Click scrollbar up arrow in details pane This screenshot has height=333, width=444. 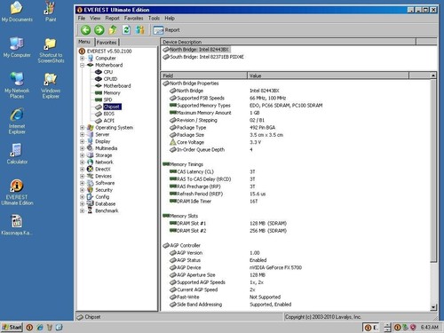[x=433, y=75]
